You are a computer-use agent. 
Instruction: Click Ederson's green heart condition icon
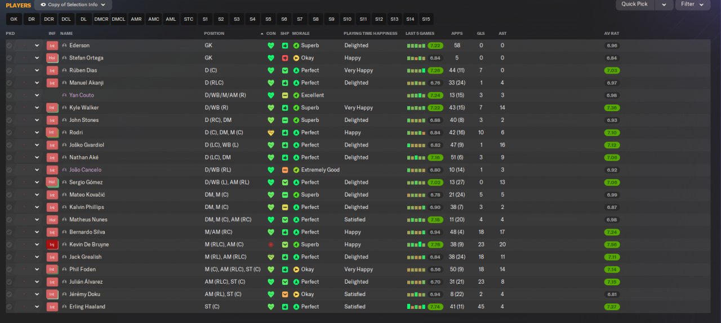point(271,46)
